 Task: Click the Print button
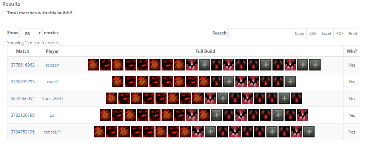point(353,33)
